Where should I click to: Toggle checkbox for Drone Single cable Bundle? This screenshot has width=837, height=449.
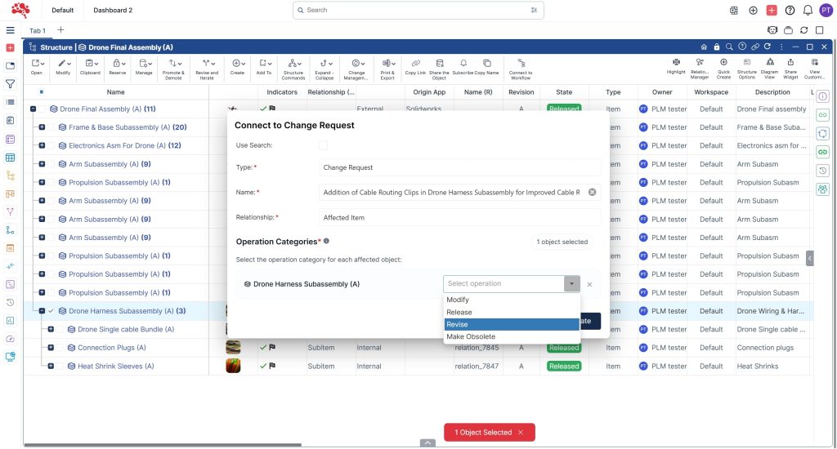click(60, 330)
